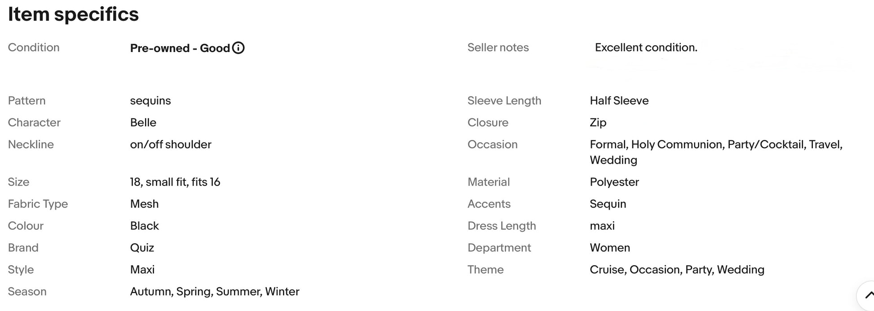Click the Belle character value
874x311 pixels.
[143, 122]
